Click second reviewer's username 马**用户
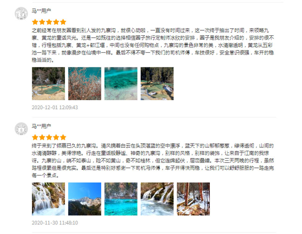 click(41, 126)
